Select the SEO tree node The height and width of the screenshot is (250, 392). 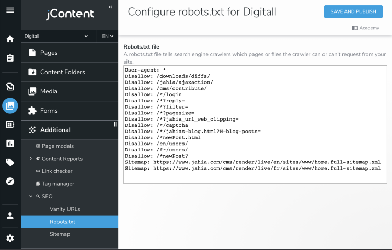[47, 196]
